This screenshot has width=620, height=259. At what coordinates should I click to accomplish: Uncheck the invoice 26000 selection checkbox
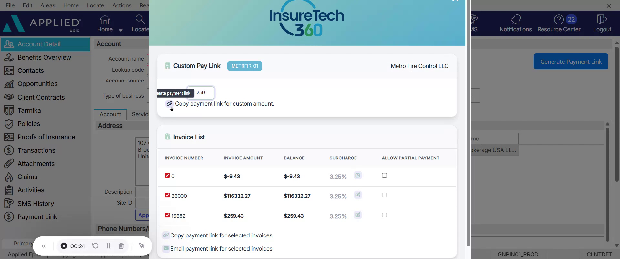coord(167,195)
